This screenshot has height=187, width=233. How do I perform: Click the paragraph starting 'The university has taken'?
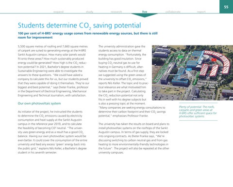pyautogui.click(x=134, y=138)
